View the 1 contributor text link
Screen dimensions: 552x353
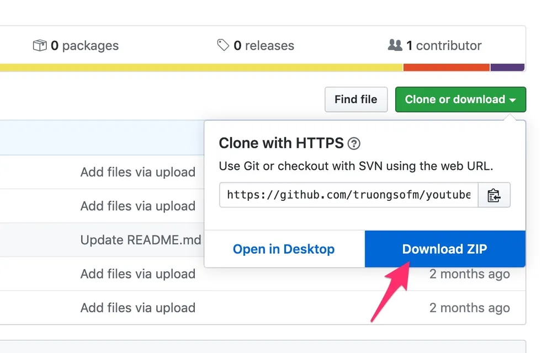(444, 45)
